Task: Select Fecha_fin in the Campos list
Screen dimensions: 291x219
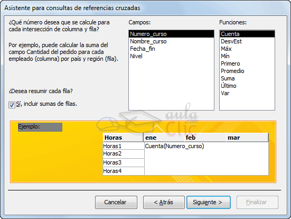Action: click(171, 49)
